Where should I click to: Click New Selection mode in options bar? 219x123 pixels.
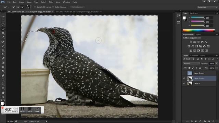coord(14,7)
